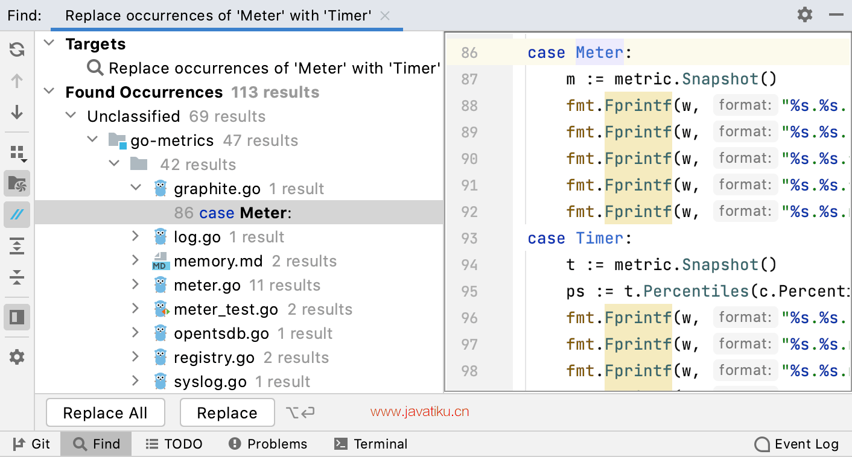Go to previous occurrence with up arrow
This screenshot has height=457, width=852.
click(17, 81)
